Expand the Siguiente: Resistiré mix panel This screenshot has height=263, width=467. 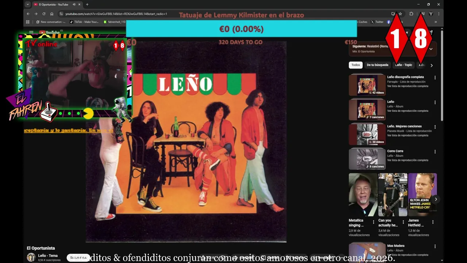[x=431, y=49]
